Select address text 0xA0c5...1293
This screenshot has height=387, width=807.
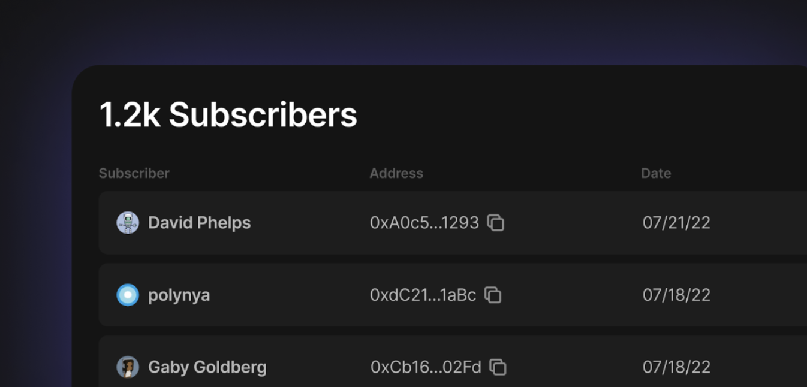point(424,223)
